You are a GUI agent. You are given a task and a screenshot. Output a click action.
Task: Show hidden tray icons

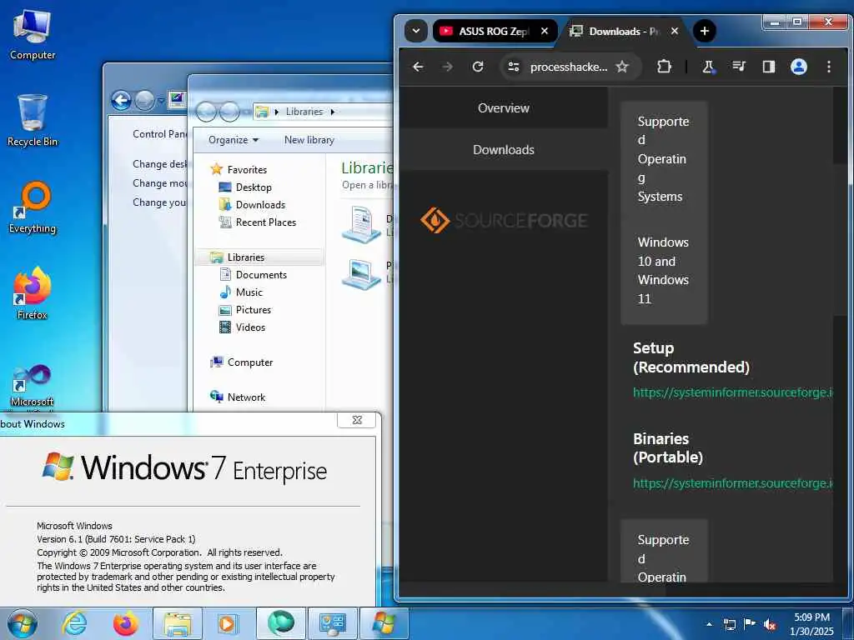pyautogui.click(x=709, y=624)
